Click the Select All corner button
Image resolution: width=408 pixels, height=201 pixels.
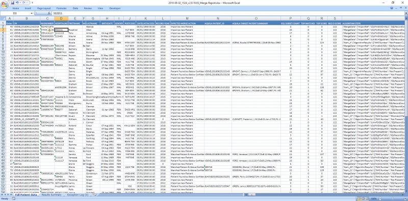pos(3,18)
